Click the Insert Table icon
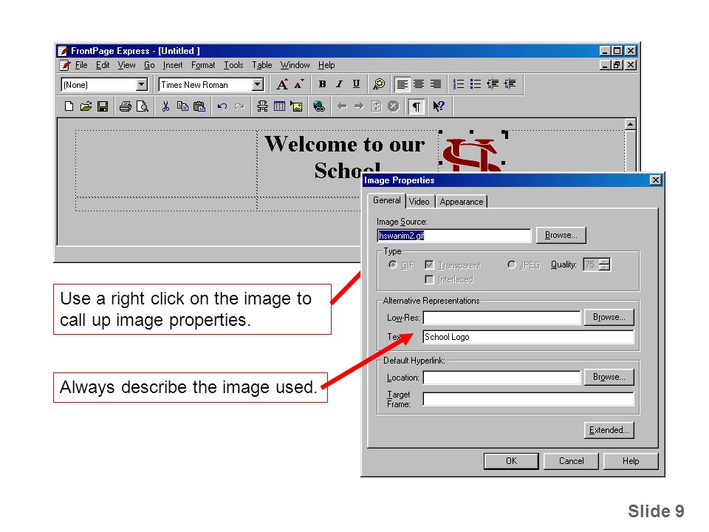 click(279, 106)
